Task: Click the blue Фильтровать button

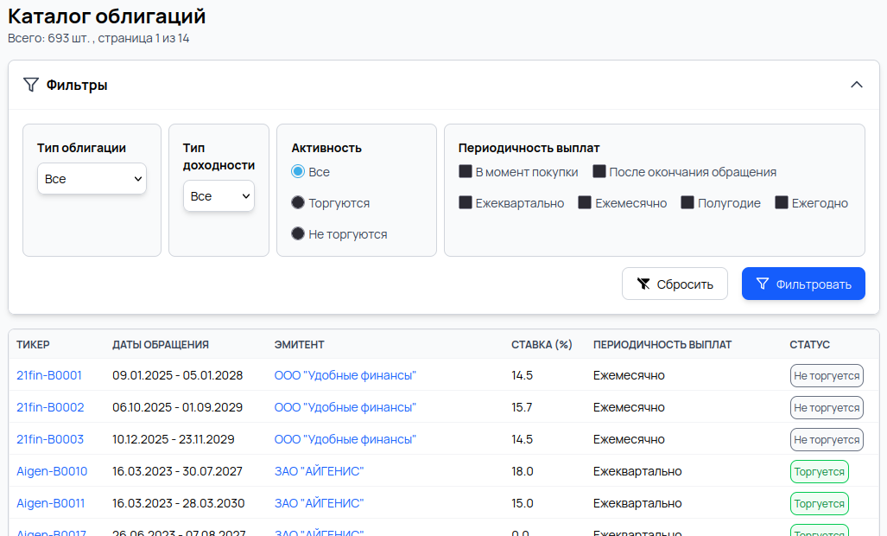Action: coord(803,284)
